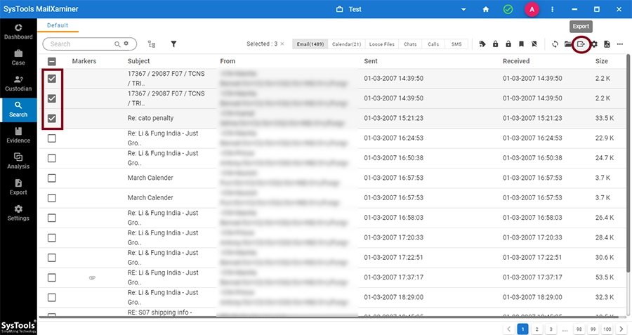Screen dimensions: 632x335
Task: Check the row sent 16:24:53
Action: tap(51, 138)
